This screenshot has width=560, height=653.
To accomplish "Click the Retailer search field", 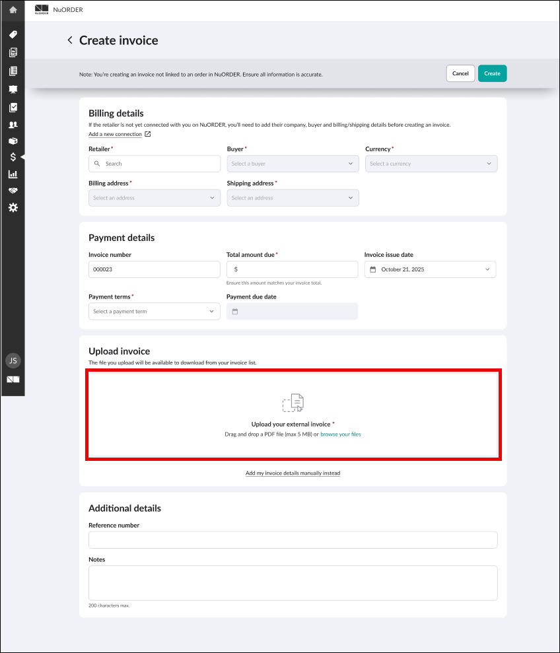I will coord(155,164).
